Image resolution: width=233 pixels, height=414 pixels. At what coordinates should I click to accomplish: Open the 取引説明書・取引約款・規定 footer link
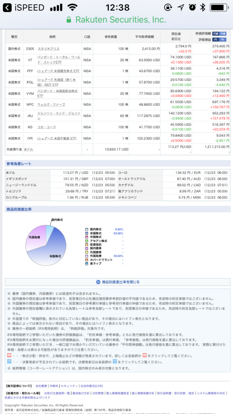176,393
